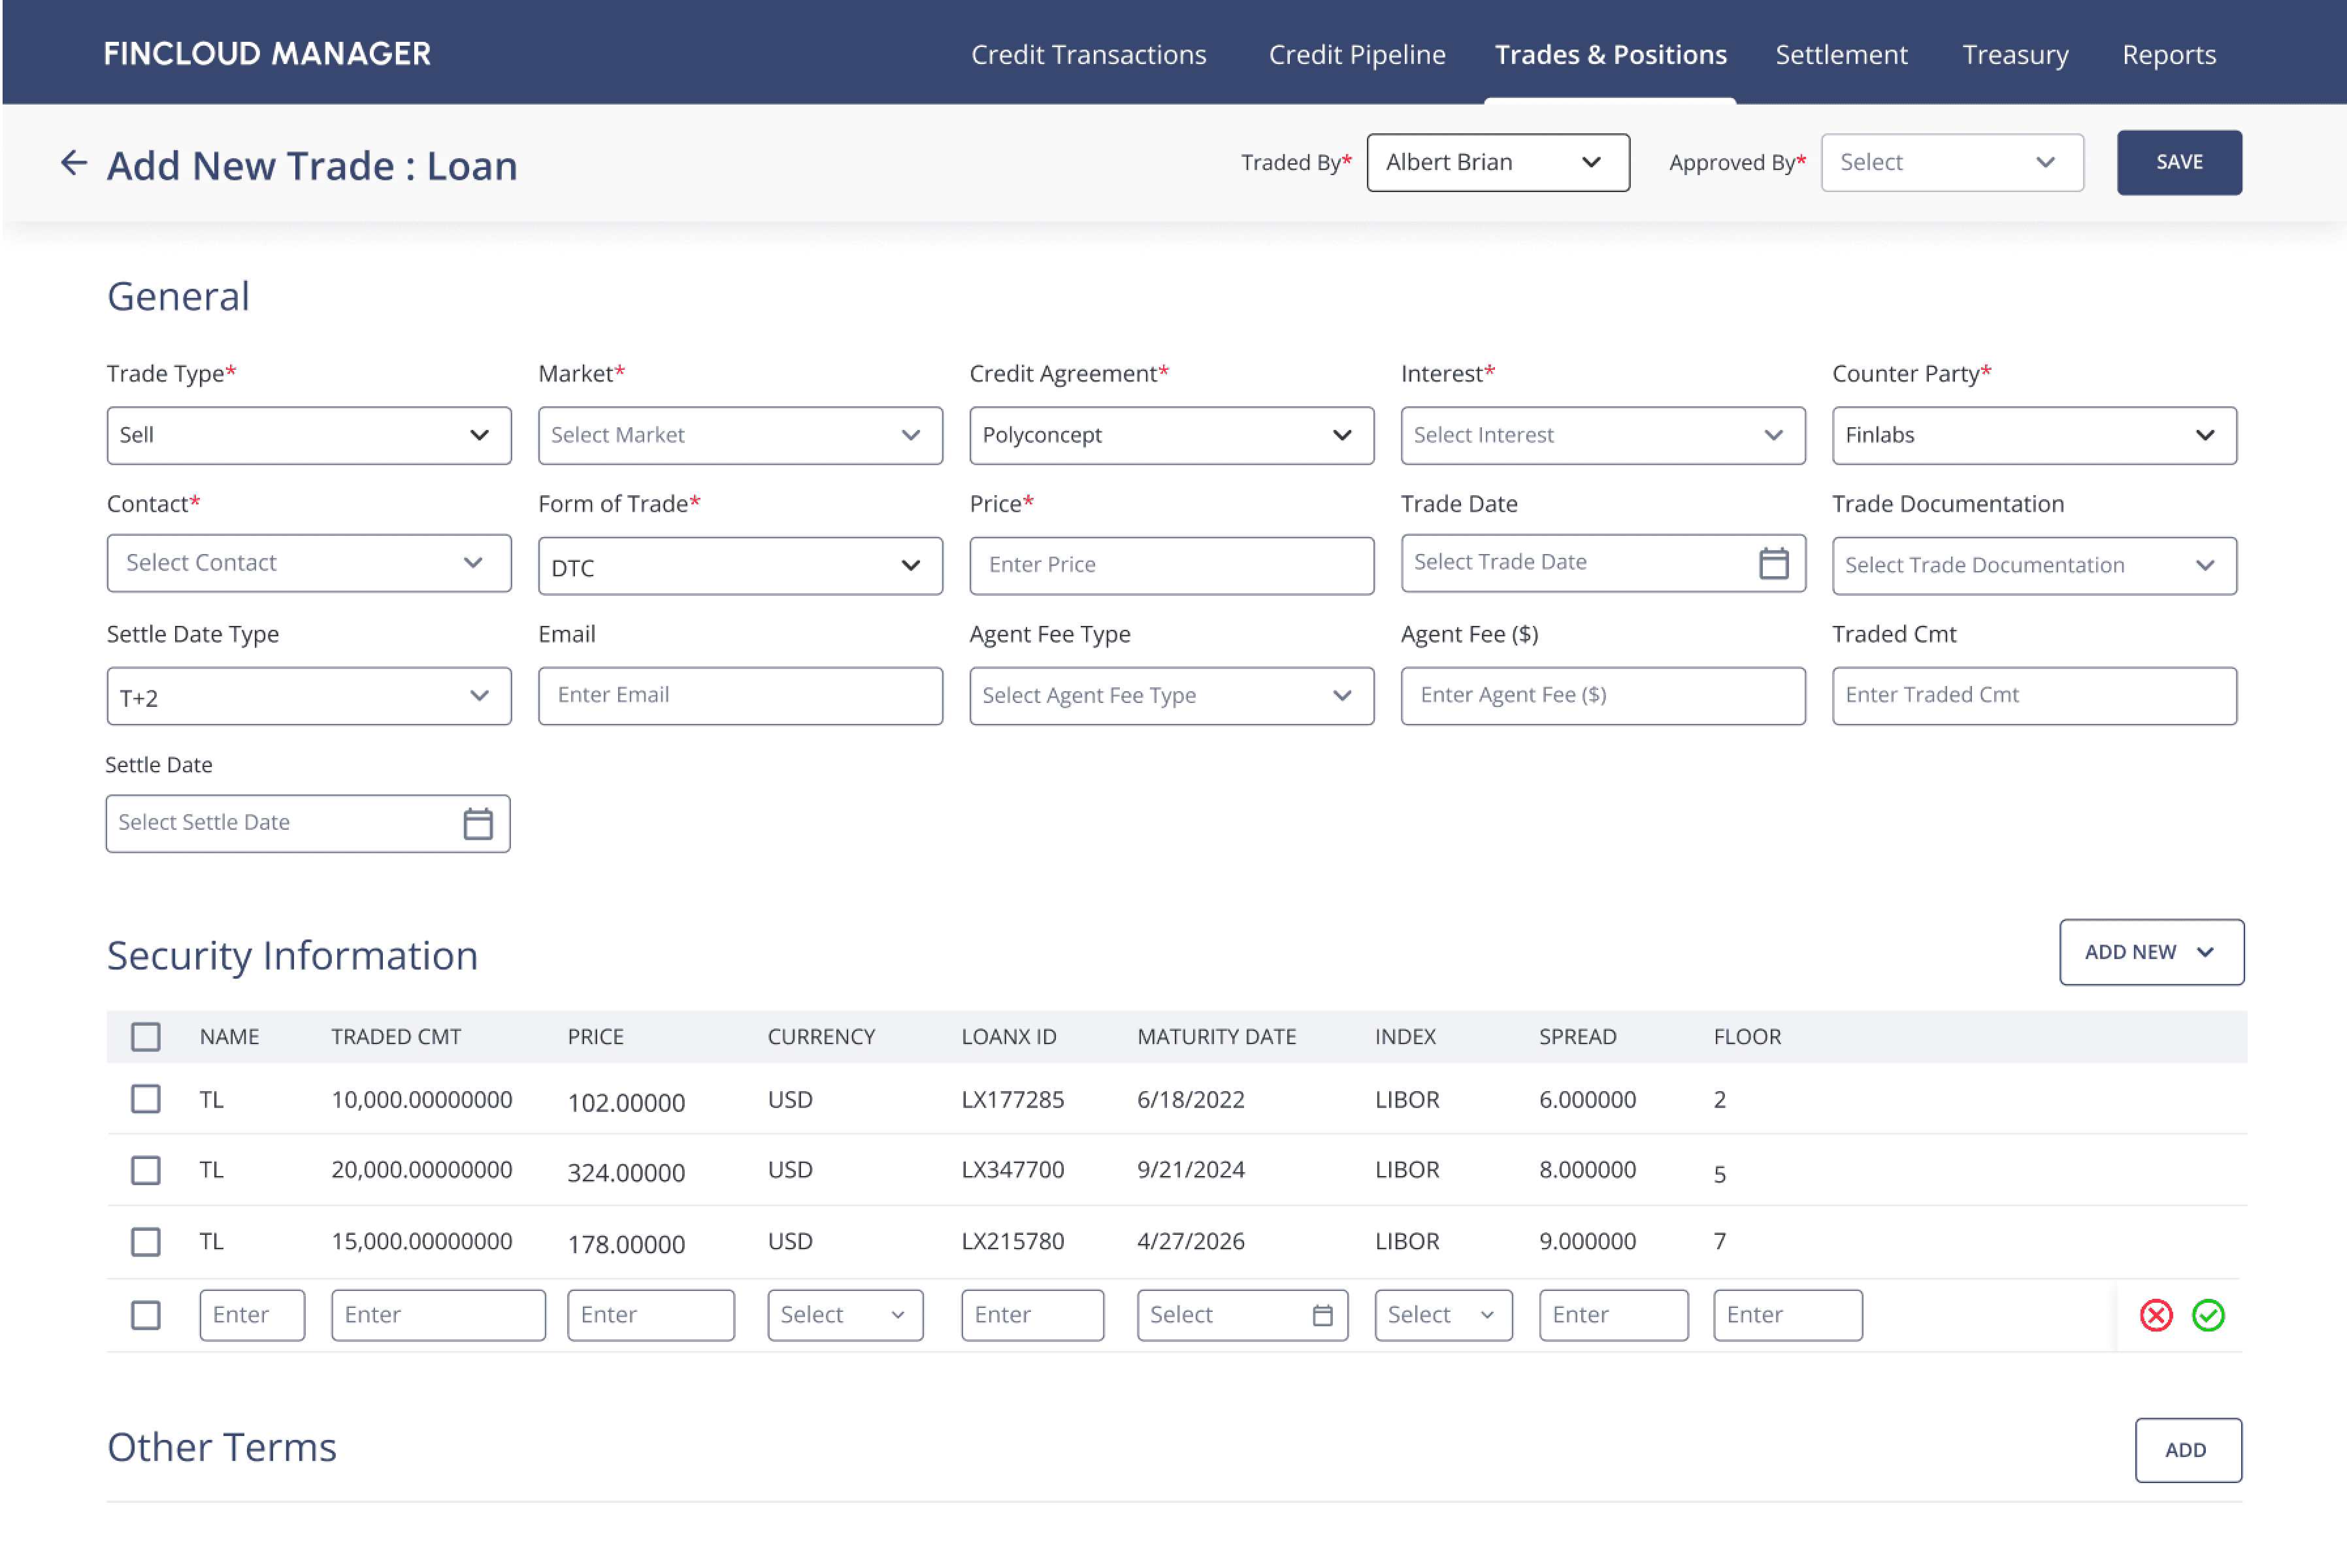The height and width of the screenshot is (1568, 2347).
Task: Open the new row maturity date calendar icon
Action: coord(1322,1315)
